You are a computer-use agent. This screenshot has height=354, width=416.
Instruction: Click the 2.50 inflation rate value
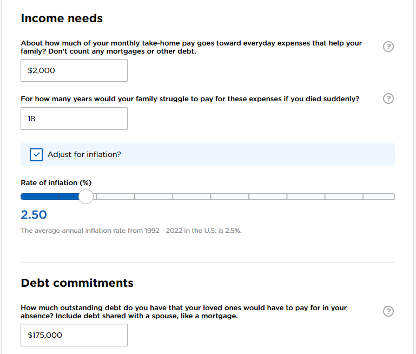click(x=34, y=214)
